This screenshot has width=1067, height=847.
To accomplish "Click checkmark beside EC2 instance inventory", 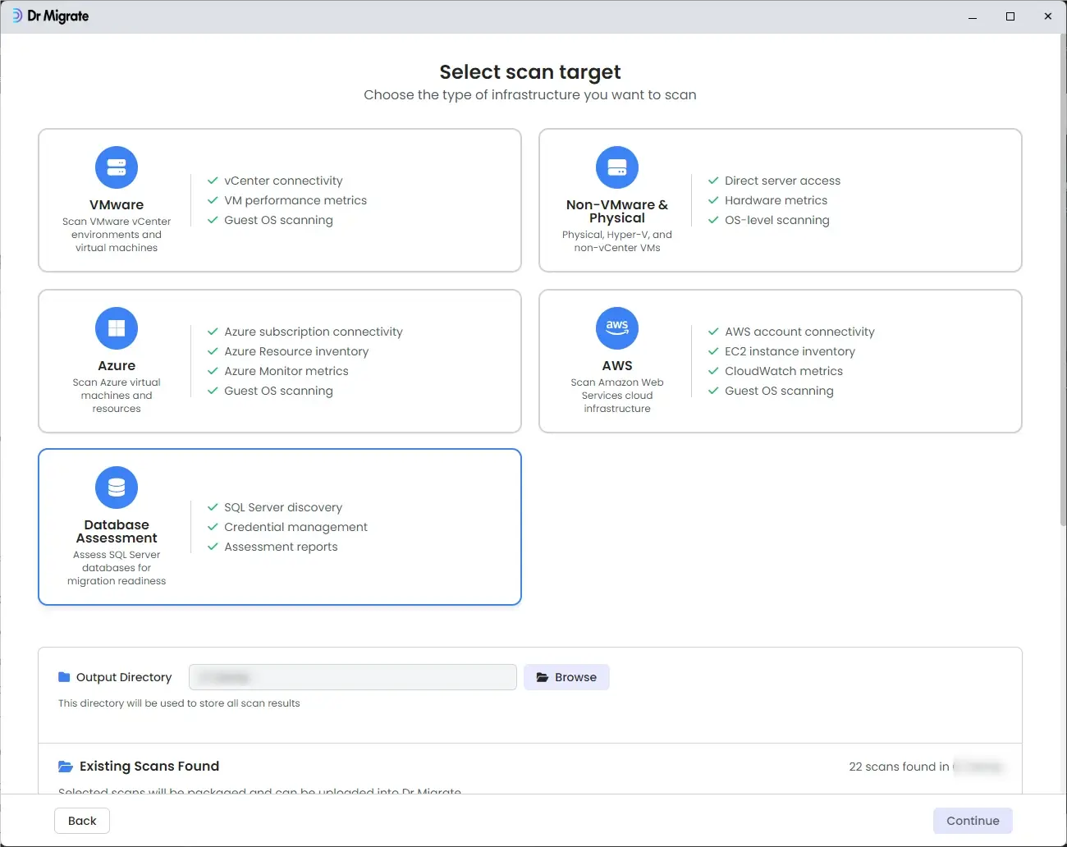I will (713, 351).
